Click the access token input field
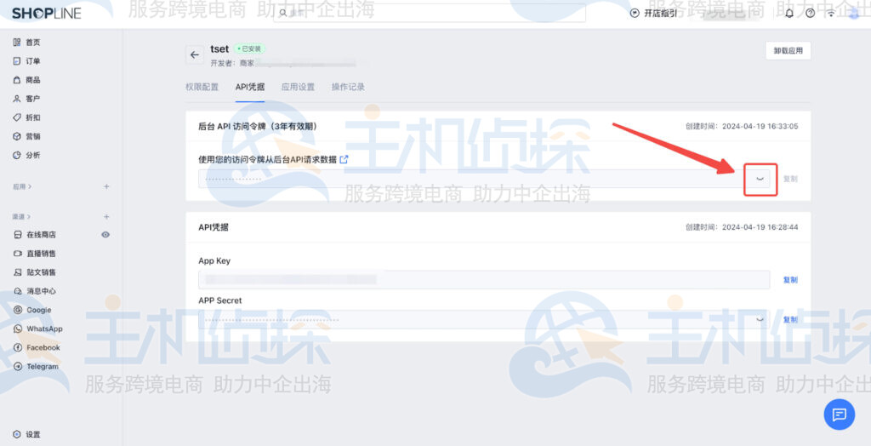The image size is (871, 446). [484, 179]
